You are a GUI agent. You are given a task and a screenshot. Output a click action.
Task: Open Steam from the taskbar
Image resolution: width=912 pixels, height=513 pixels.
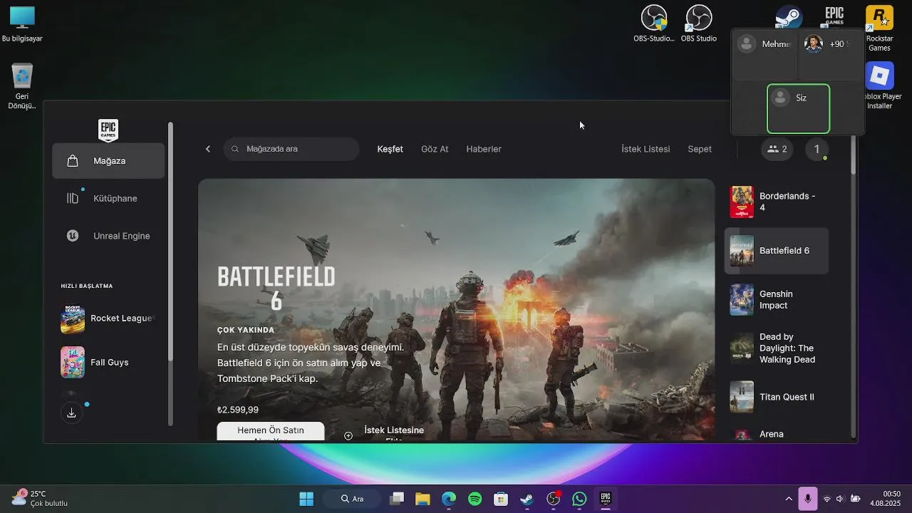pos(527,499)
